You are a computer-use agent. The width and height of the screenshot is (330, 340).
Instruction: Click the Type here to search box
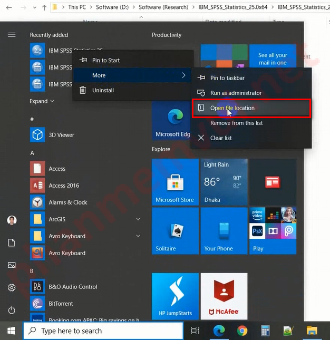coord(103,331)
